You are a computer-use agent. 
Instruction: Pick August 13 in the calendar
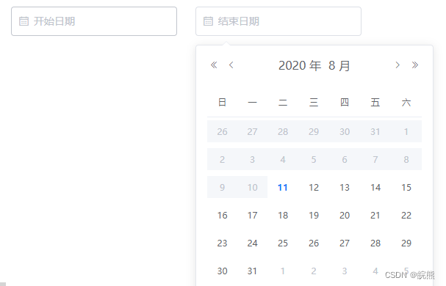coord(345,188)
